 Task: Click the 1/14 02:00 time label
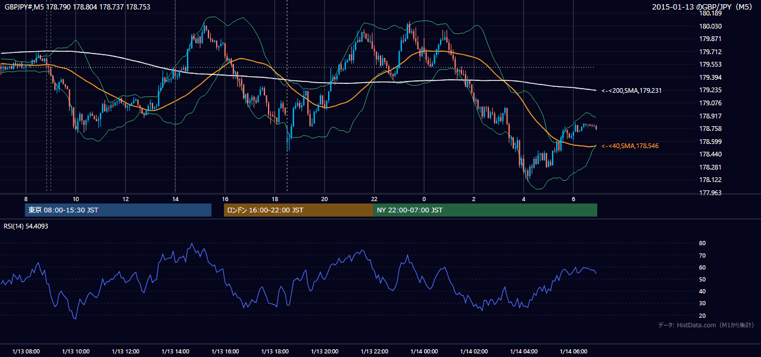click(474, 352)
